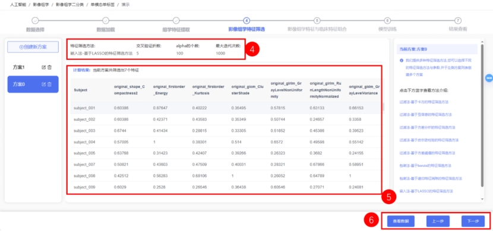Click value 0.68106 in subject_008 row
Screen dimensions: 493x231
tap(200, 176)
